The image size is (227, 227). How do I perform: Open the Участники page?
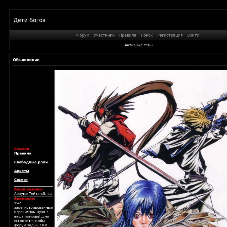pyautogui.click(x=104, y=35)
